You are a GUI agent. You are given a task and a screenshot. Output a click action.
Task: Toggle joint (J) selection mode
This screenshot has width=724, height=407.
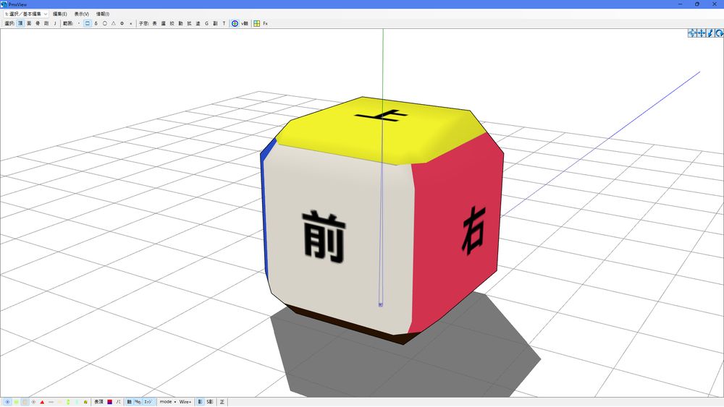[55, 23]
